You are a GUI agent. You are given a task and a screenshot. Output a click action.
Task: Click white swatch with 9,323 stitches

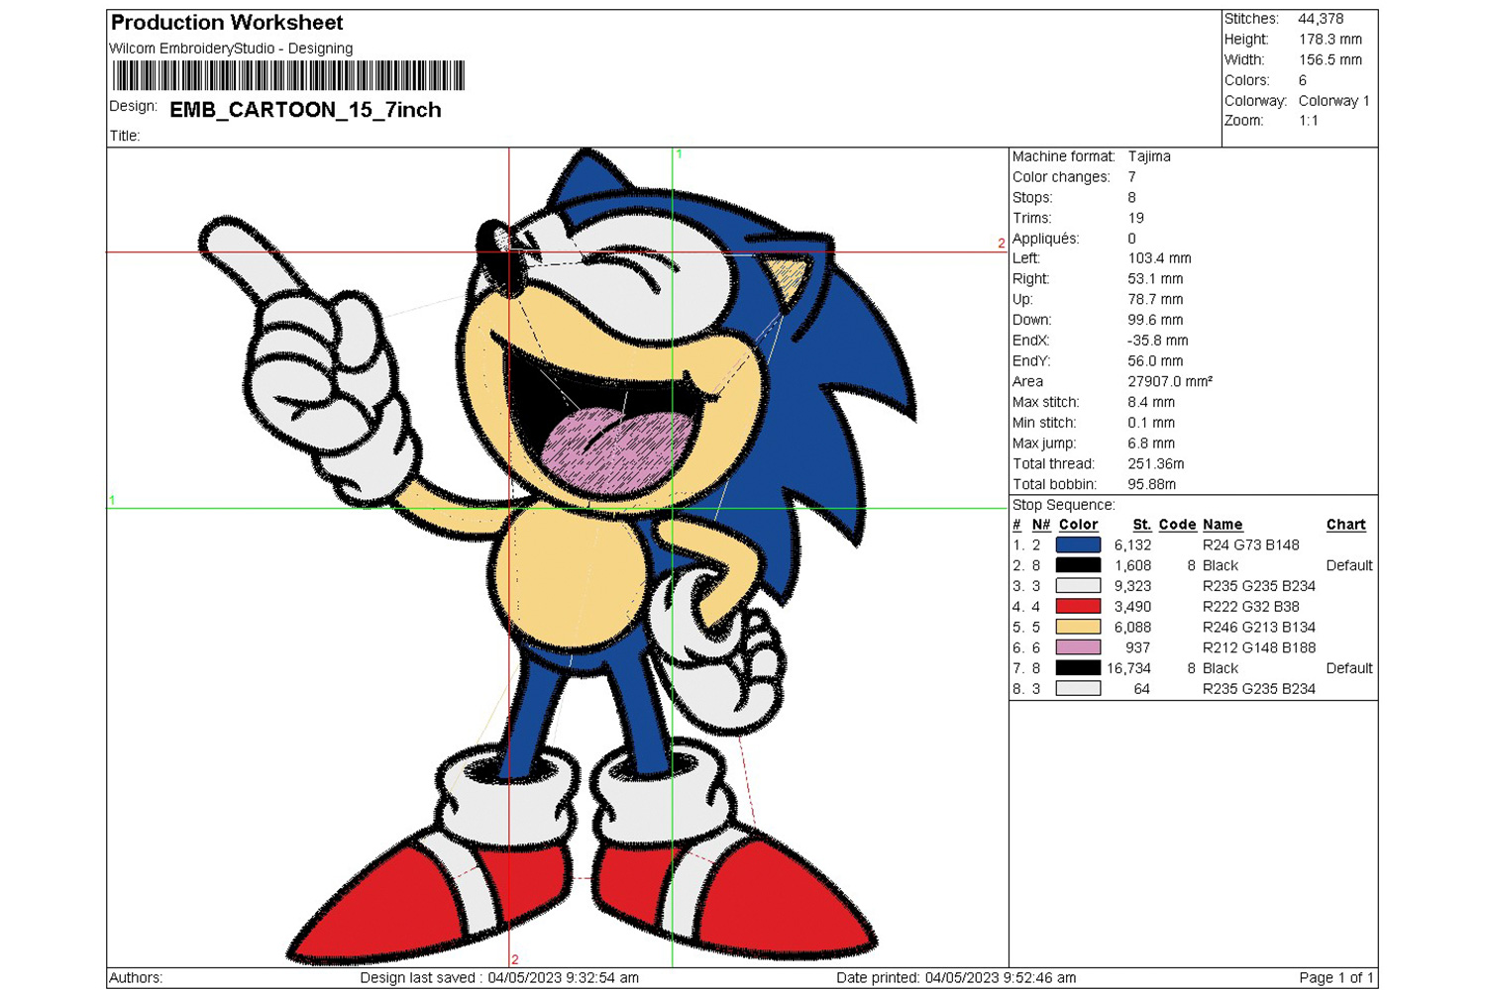point(1078,586)
